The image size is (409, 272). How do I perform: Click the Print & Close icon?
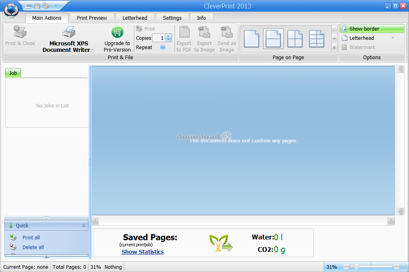tap(20, 32)
